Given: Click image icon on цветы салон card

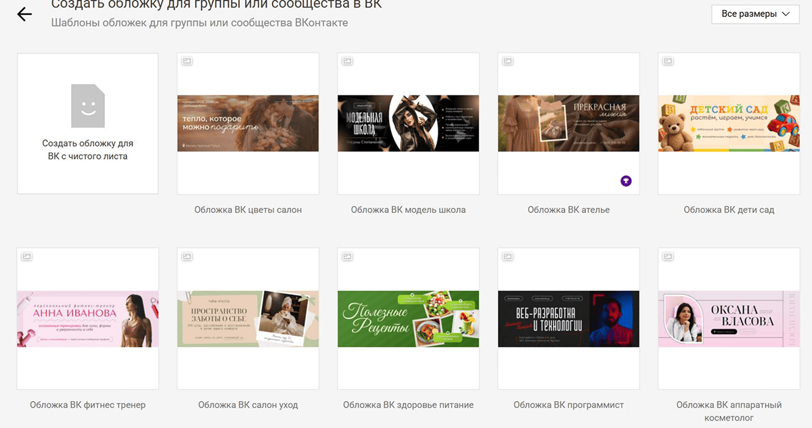Looking at the screenshot, I should point(187,62).
